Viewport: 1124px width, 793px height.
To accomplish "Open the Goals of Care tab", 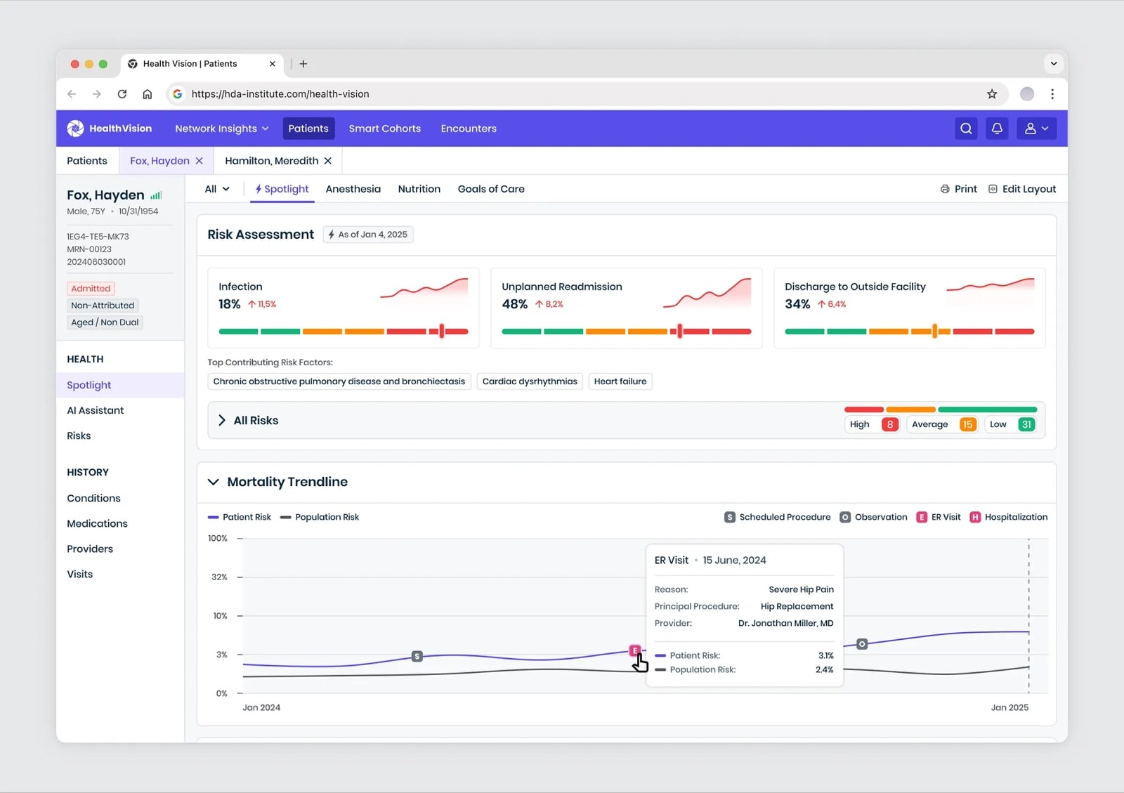I will (x=491, y=189).
